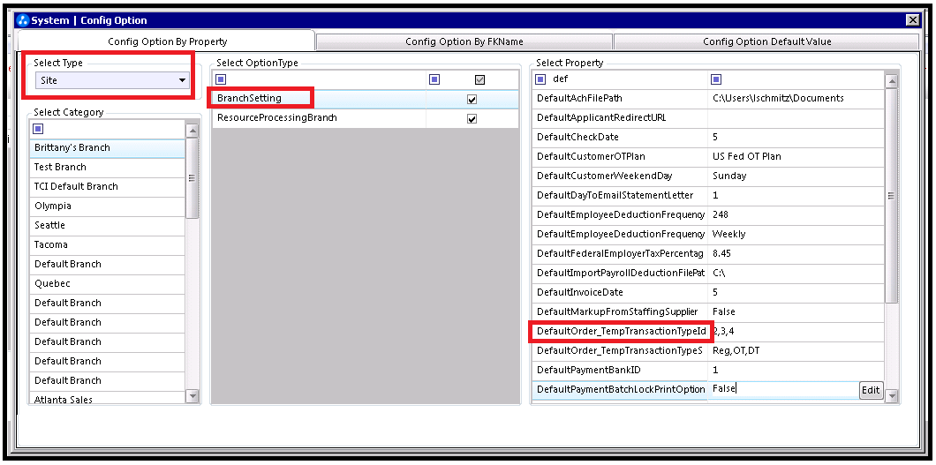Select DefaultCustomerOTPlan property
Screen dimensions: 936x465
(620, 157)
